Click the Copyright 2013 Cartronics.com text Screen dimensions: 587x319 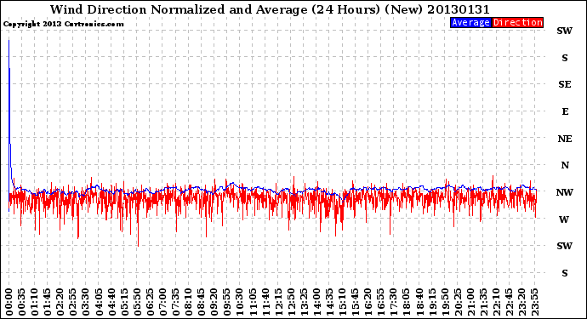[63, 24]
